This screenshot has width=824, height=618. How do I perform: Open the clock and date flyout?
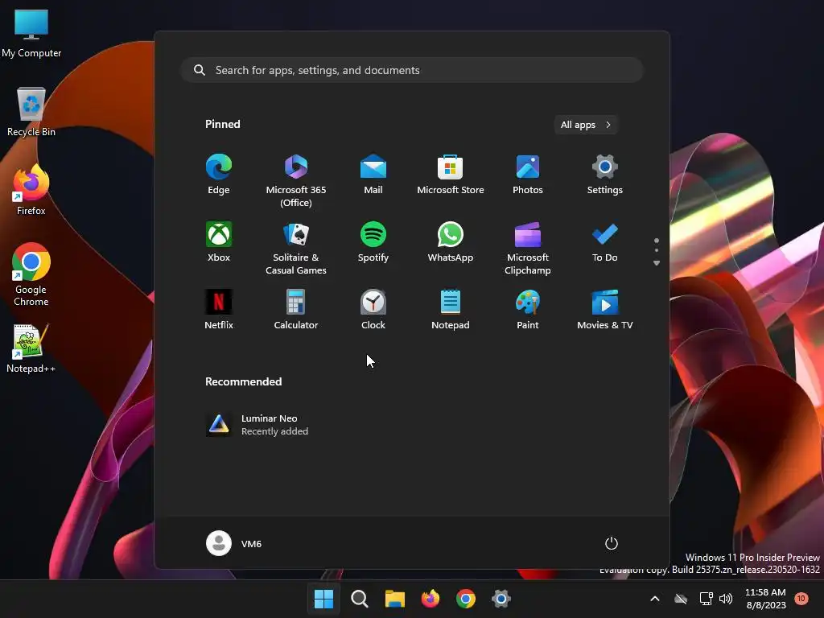pos(765,599)
